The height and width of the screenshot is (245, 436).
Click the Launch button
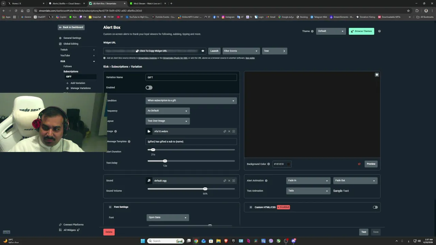(x=214, y=51)
